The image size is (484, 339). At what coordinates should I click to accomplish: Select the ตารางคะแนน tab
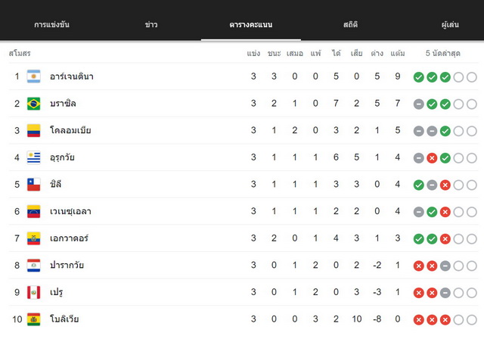coord(250,25)
